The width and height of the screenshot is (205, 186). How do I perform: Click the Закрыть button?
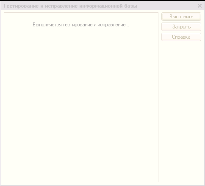coord(181,27)
